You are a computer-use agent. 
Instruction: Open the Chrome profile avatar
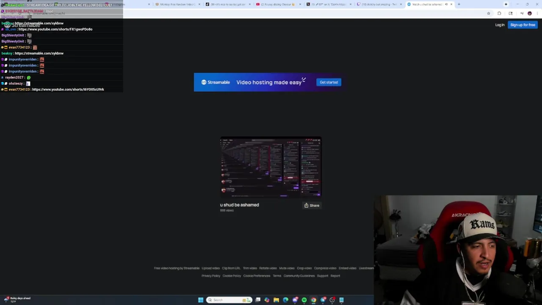click(529, 14)
